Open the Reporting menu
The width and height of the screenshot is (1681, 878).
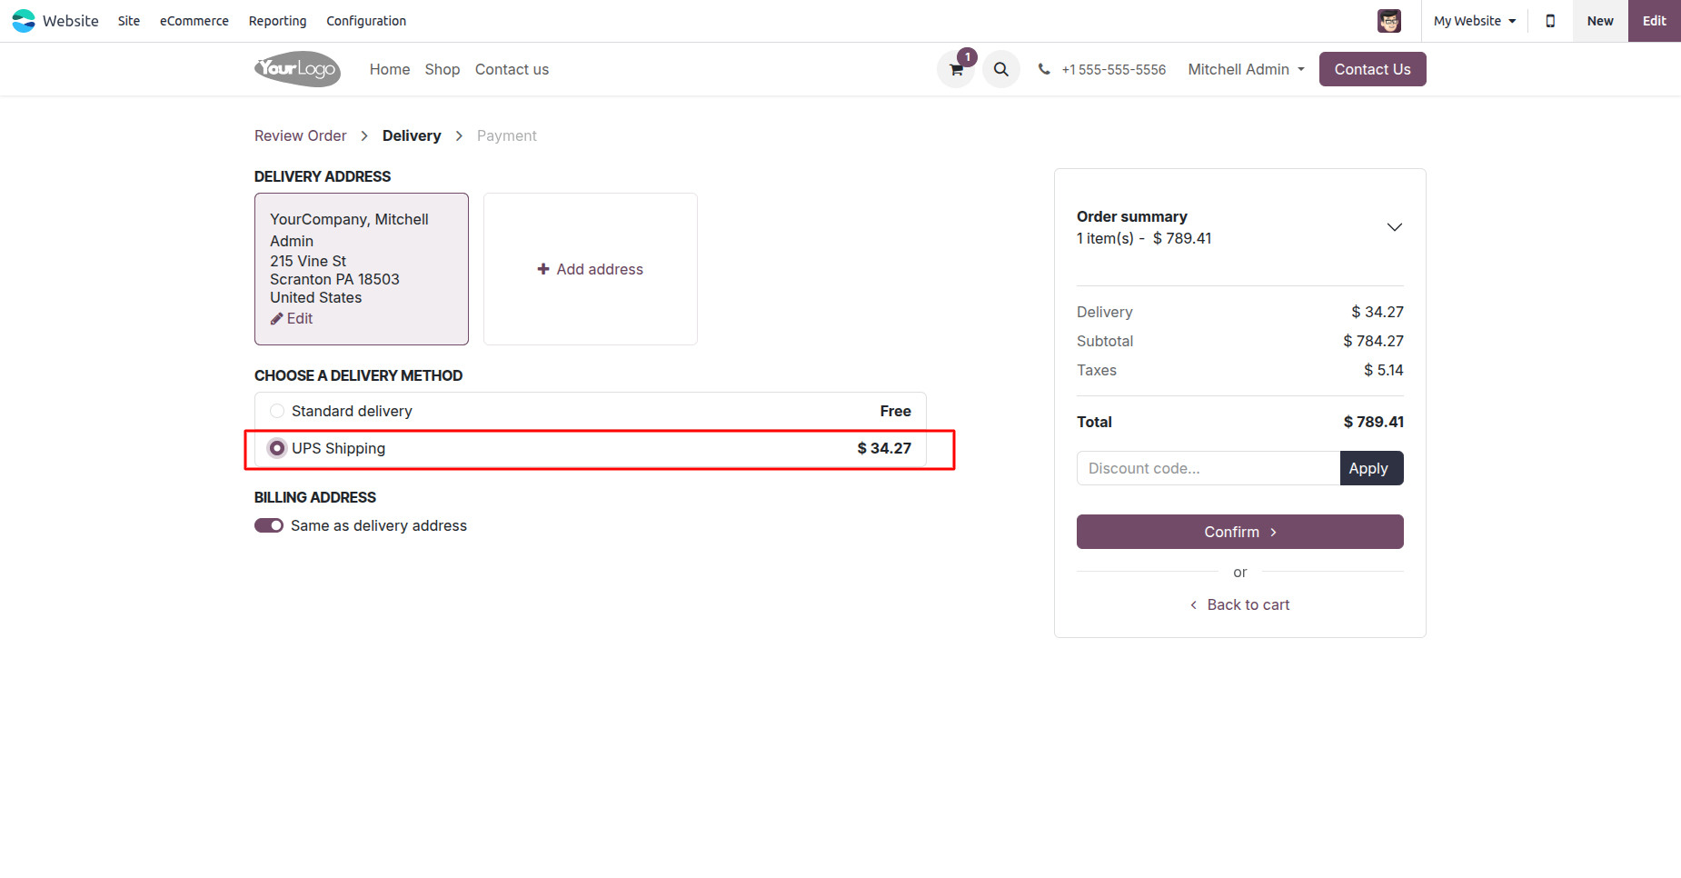click(277, 21)
